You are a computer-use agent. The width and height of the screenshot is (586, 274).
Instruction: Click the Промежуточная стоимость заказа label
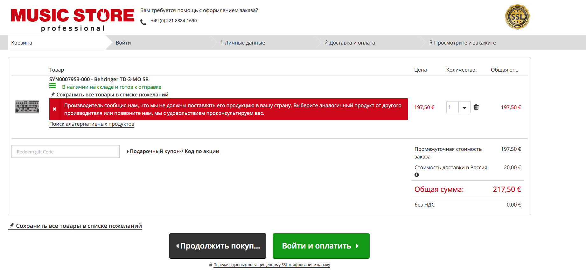coord(448,153)
